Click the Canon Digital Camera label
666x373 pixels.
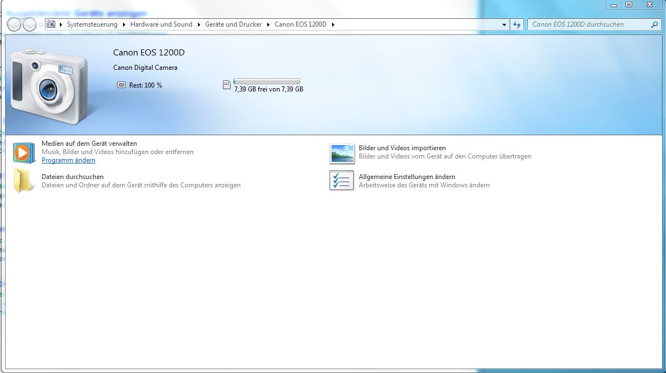click(145, 68)
